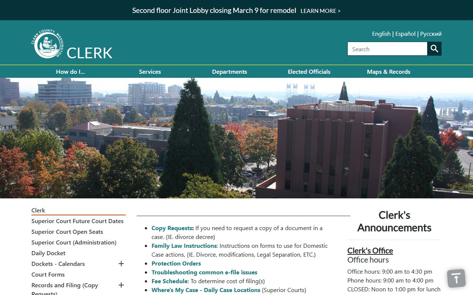
Task: Open Troubleshooting common e-file issues
Action: [204, 272]
